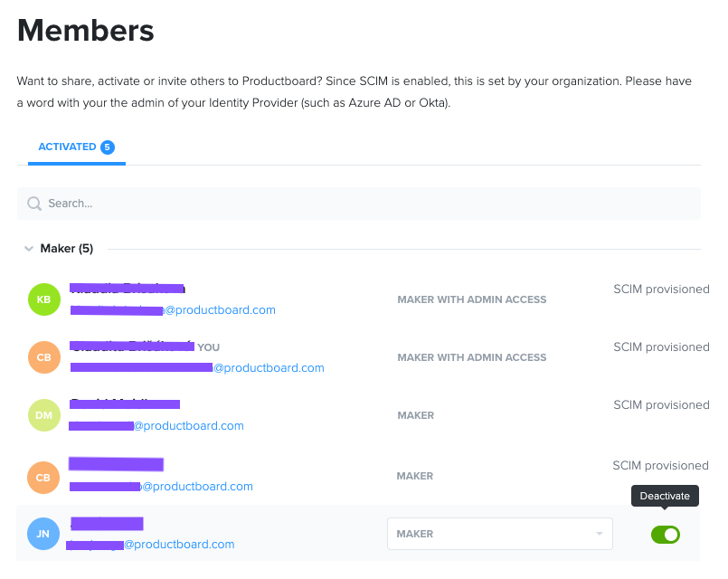Viewport: 728px width, 579px height.
Task: Click DM's productboard.com email address
Action: point(156,426)
